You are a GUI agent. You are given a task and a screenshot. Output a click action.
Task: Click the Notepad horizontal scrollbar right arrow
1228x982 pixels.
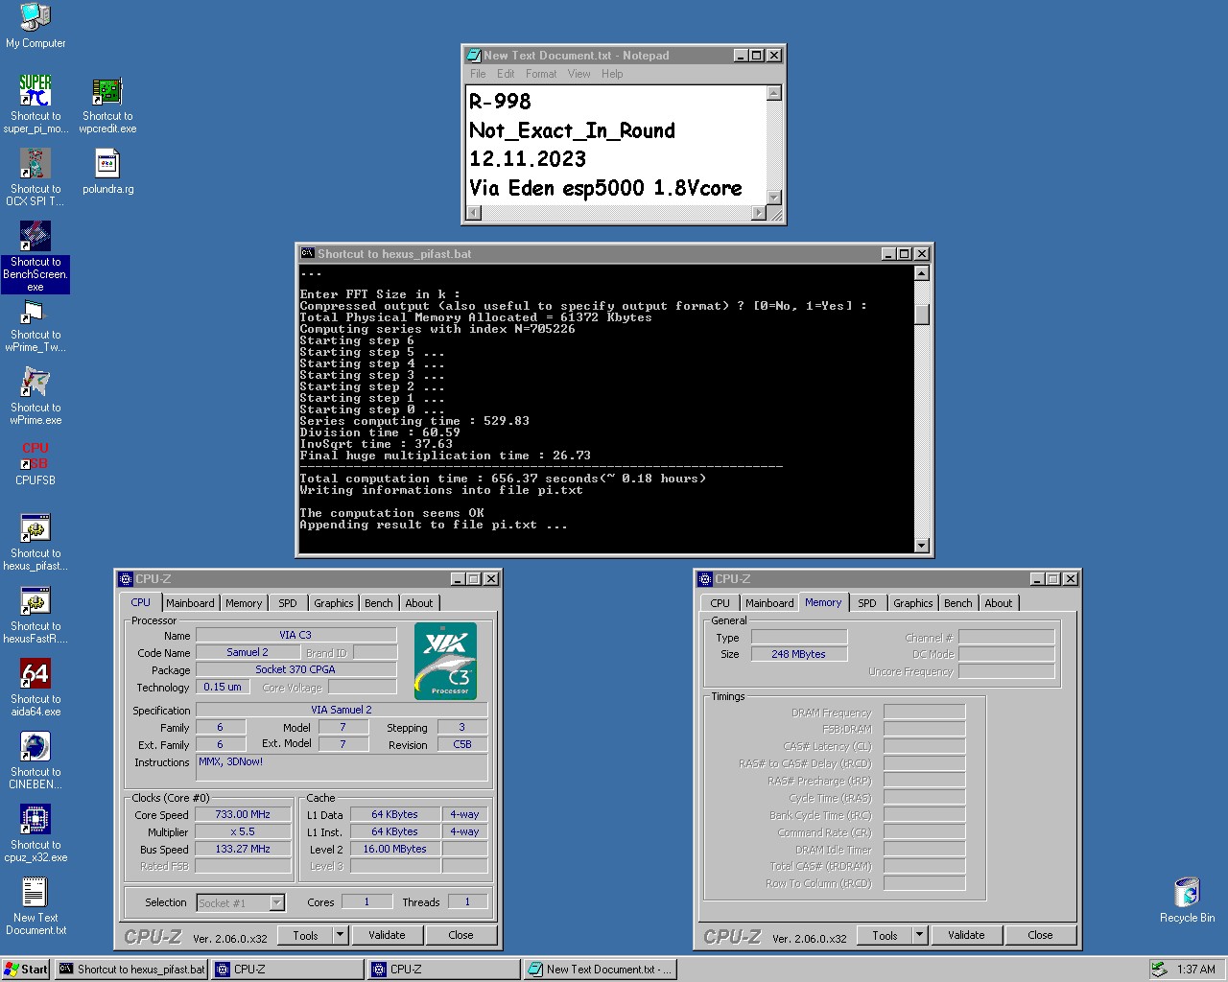(x=759, y=213)
